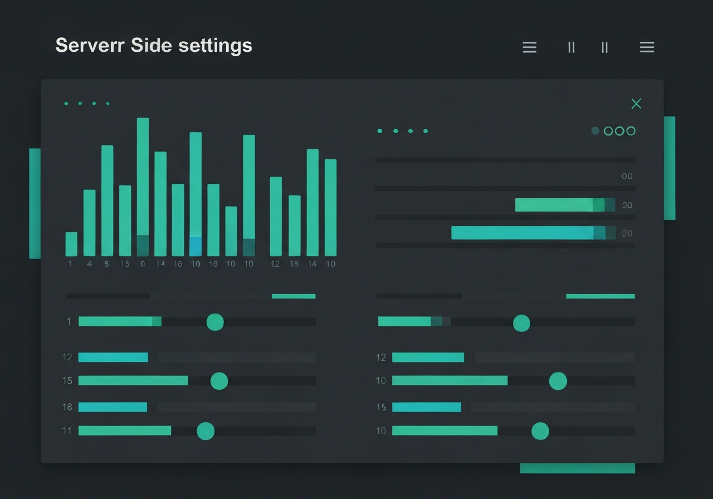Close the settings panel with the X
This screenshot has width=713, height=499.
[636, 104]
